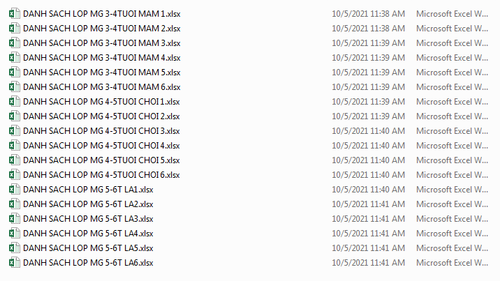Click Excel icon of MAM 1.xlsx file
This screenshot has height=281, width=500.
15,14
